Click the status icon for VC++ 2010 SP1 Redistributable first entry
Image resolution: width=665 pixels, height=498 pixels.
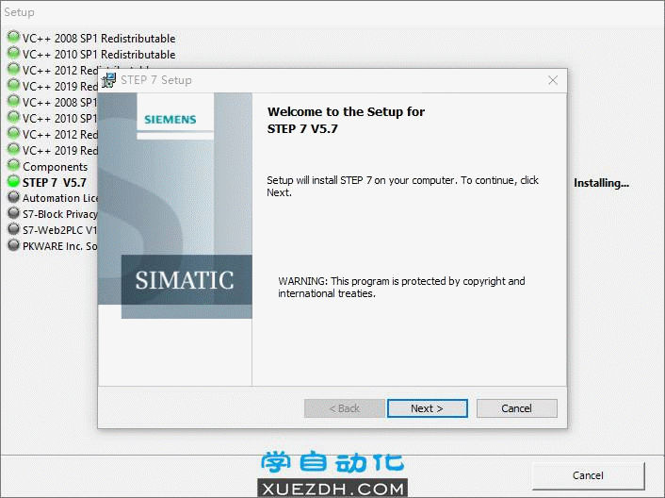[13, 53]
